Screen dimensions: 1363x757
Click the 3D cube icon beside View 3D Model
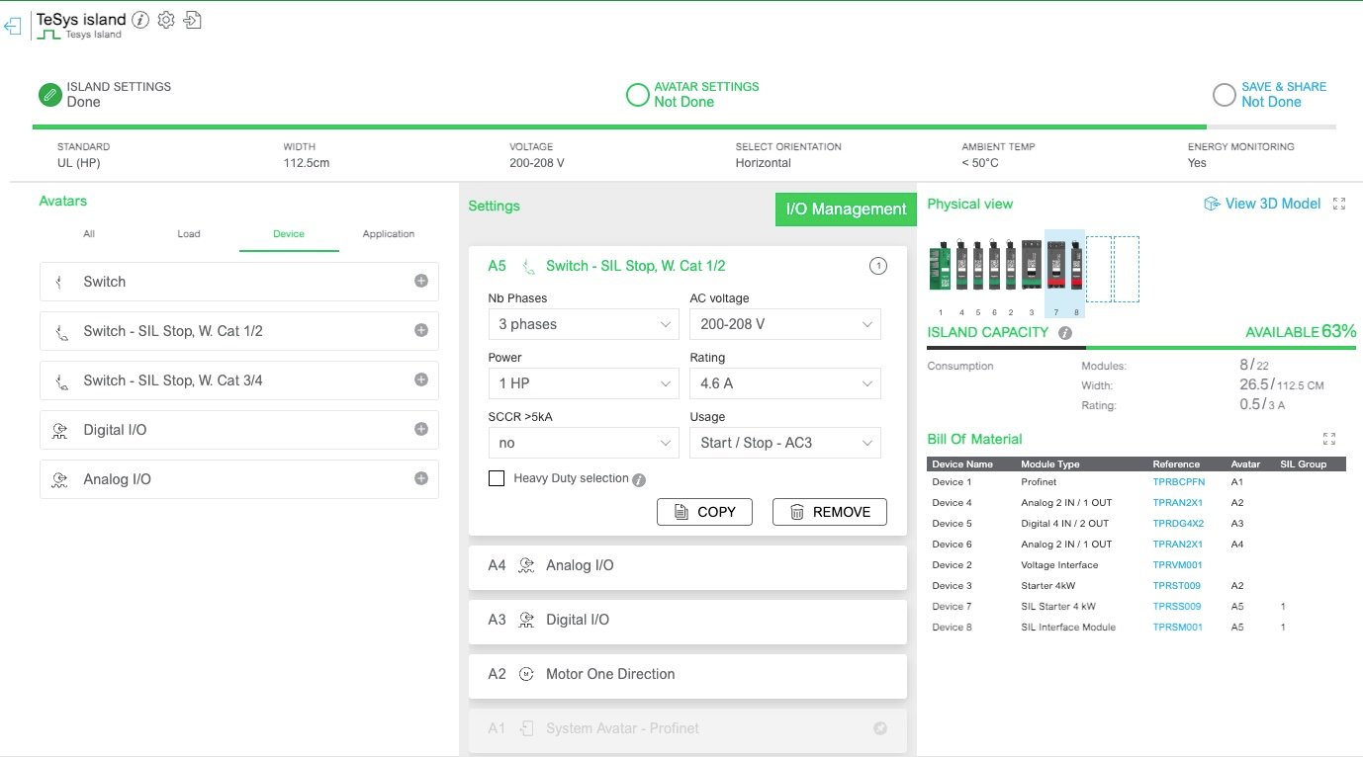(x=1212, y=204)
